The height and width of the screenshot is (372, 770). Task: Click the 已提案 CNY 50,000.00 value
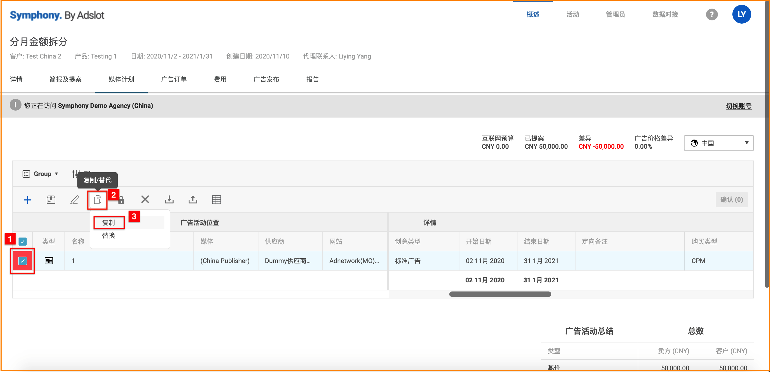click(546, 146)
